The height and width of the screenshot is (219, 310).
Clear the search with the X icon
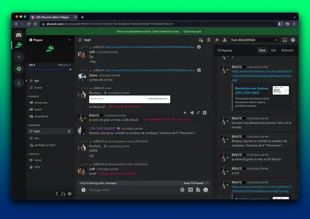(276, 40)
